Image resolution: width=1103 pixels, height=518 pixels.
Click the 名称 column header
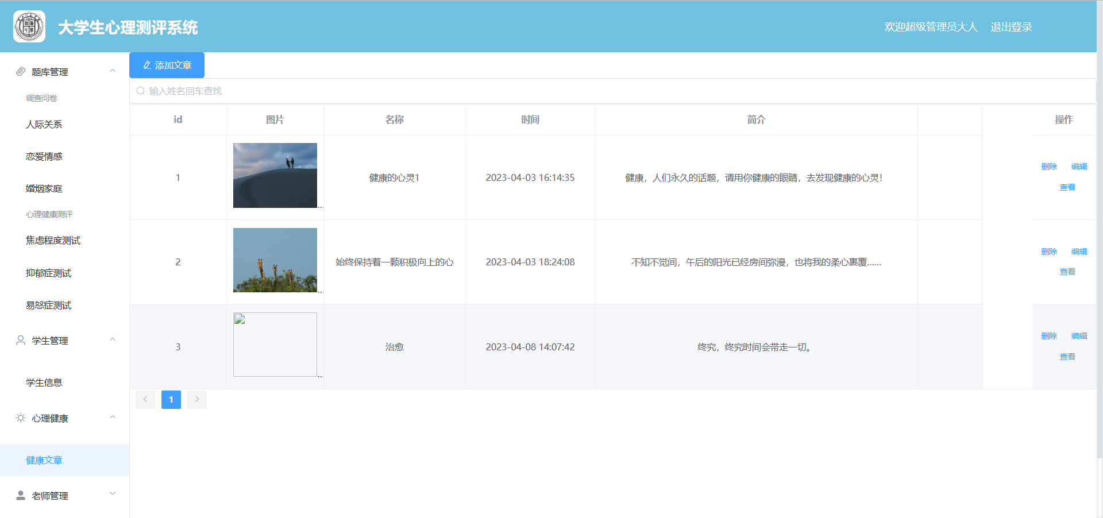click(395, 119)
